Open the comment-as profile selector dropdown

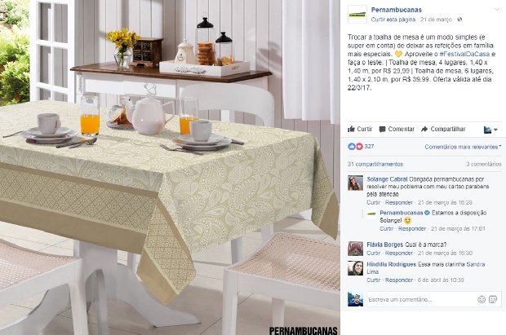tap(490, 130)
